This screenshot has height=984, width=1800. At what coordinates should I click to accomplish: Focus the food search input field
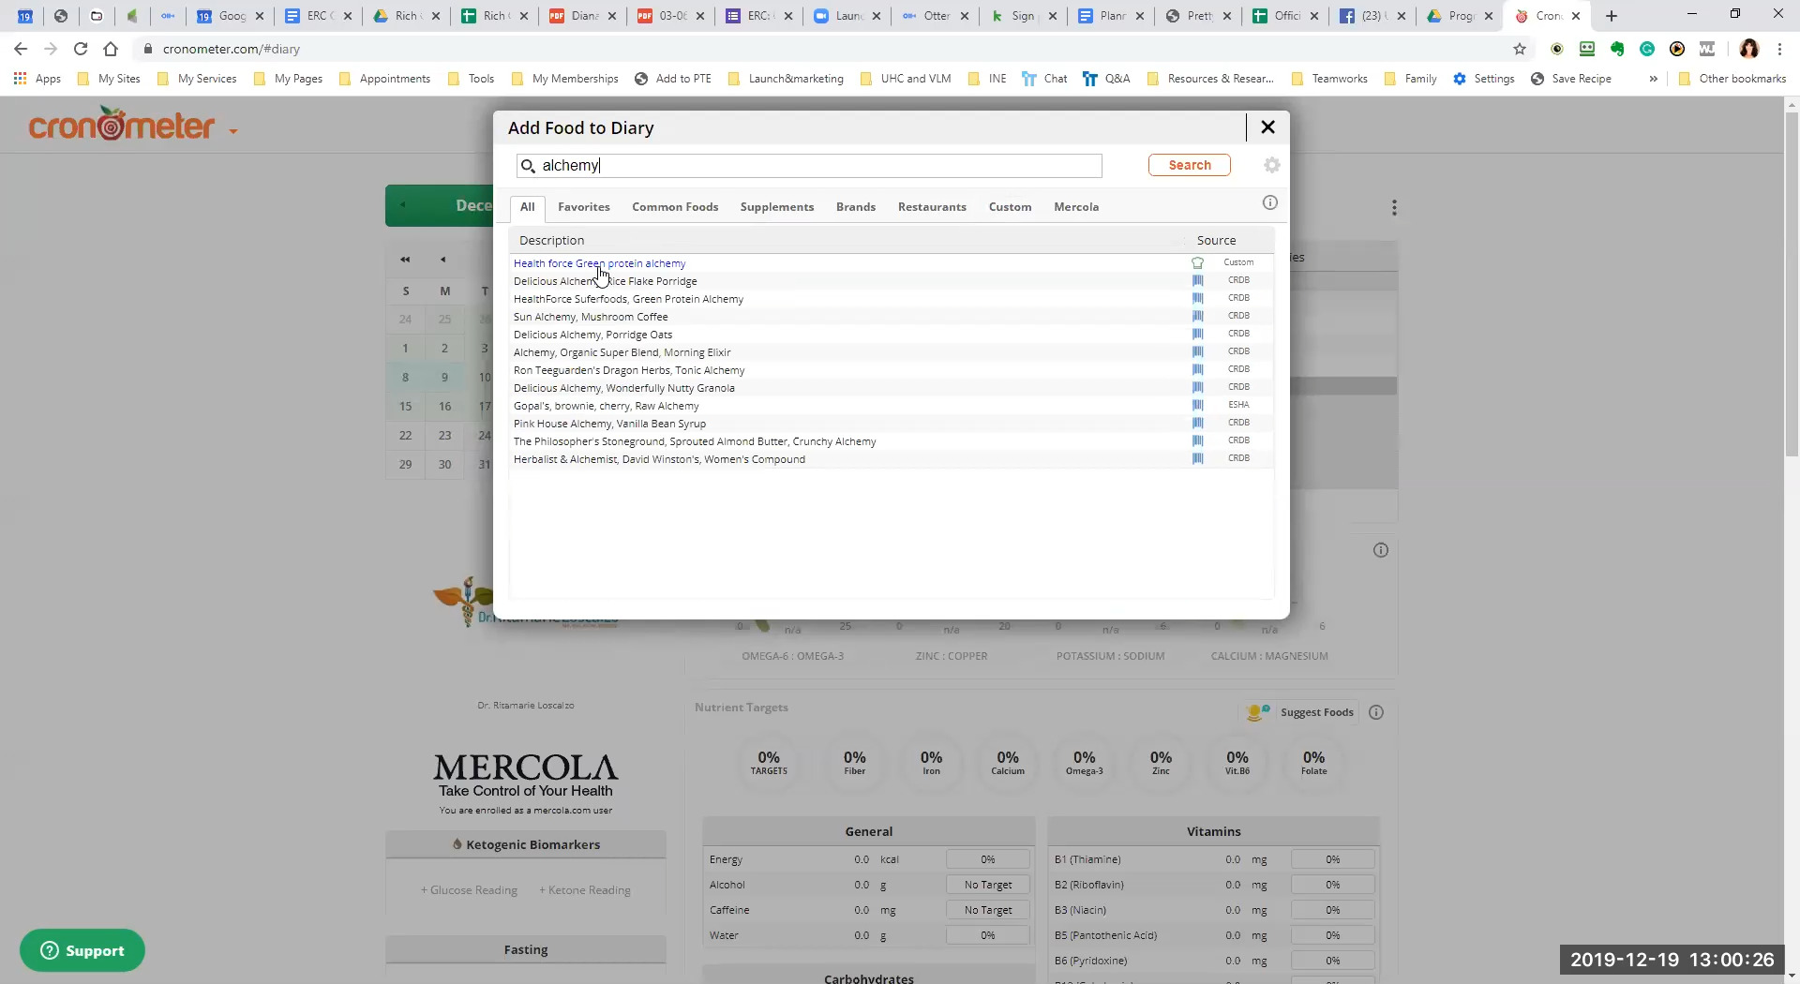point(809,166)
